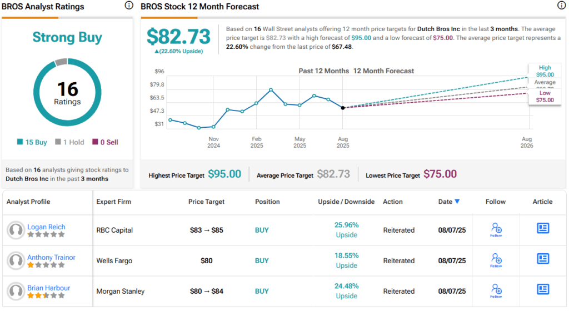The height and width of the screenshot is (311, 569).
Task: Select the Upside / Downside column header
Action: (x=346, y=202)
